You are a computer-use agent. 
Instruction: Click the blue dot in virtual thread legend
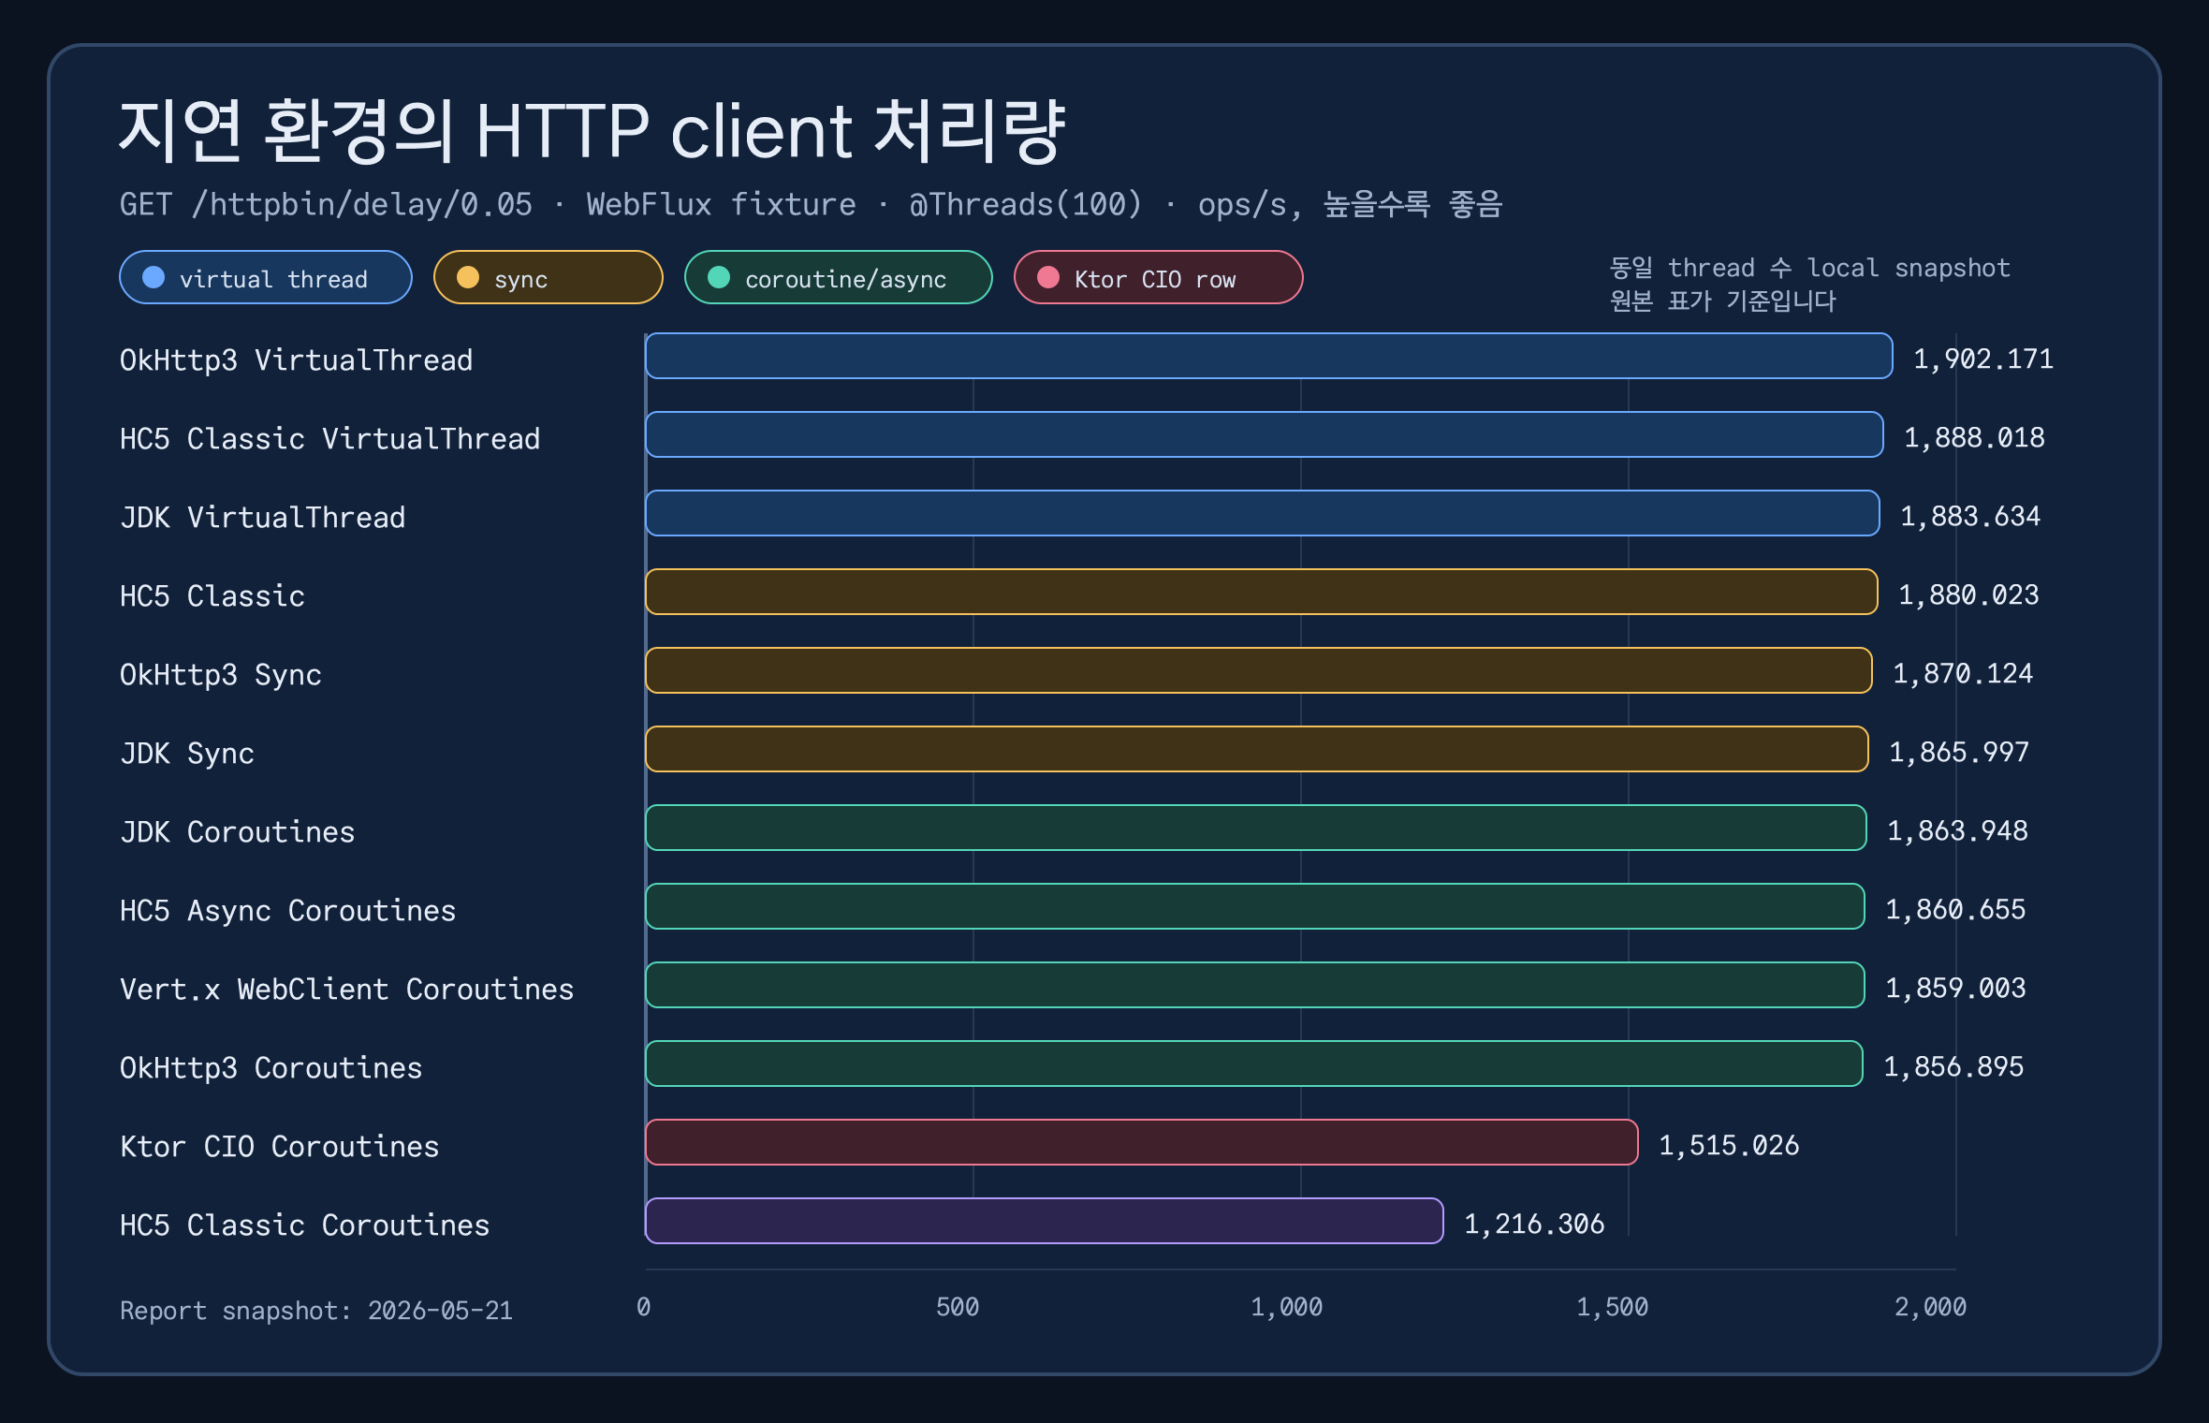tap(154, 278)
